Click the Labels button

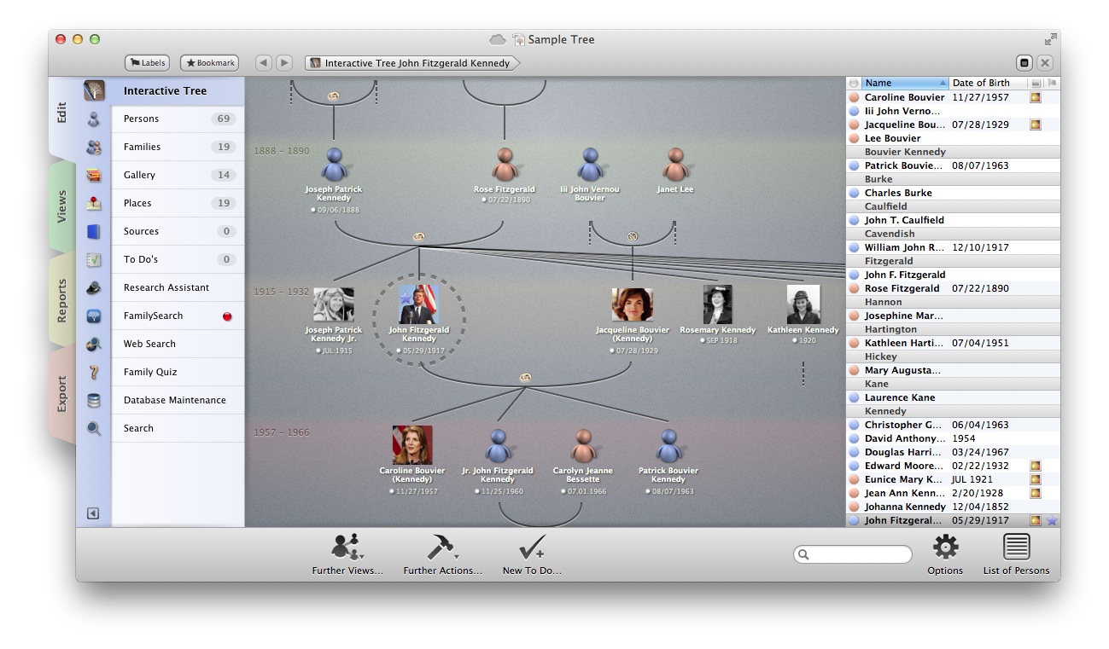click(x=147, y=63)
